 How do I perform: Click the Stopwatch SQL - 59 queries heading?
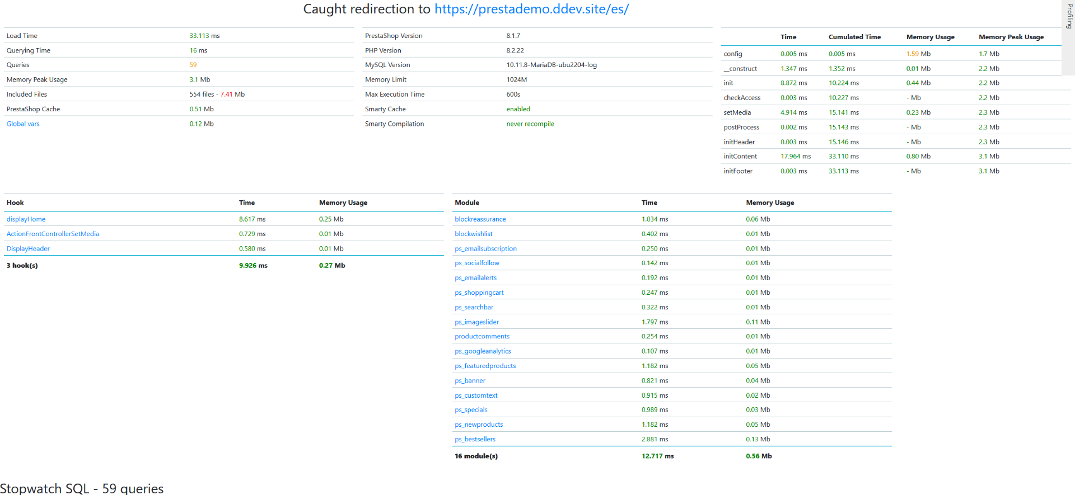pyautogui.click(x=82, y=488)
